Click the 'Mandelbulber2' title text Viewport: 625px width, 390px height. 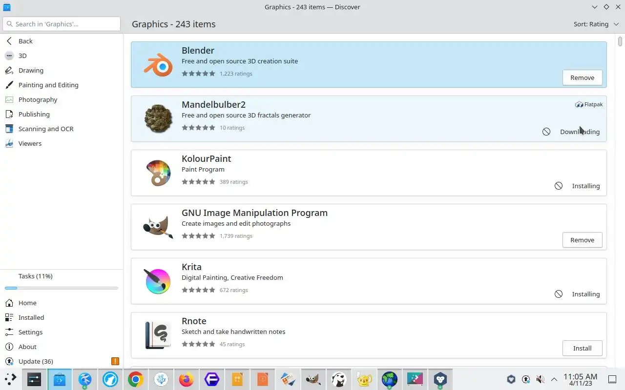click(x=213, y=104)
